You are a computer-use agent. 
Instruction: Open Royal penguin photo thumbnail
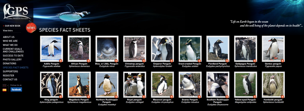[134, 85]
